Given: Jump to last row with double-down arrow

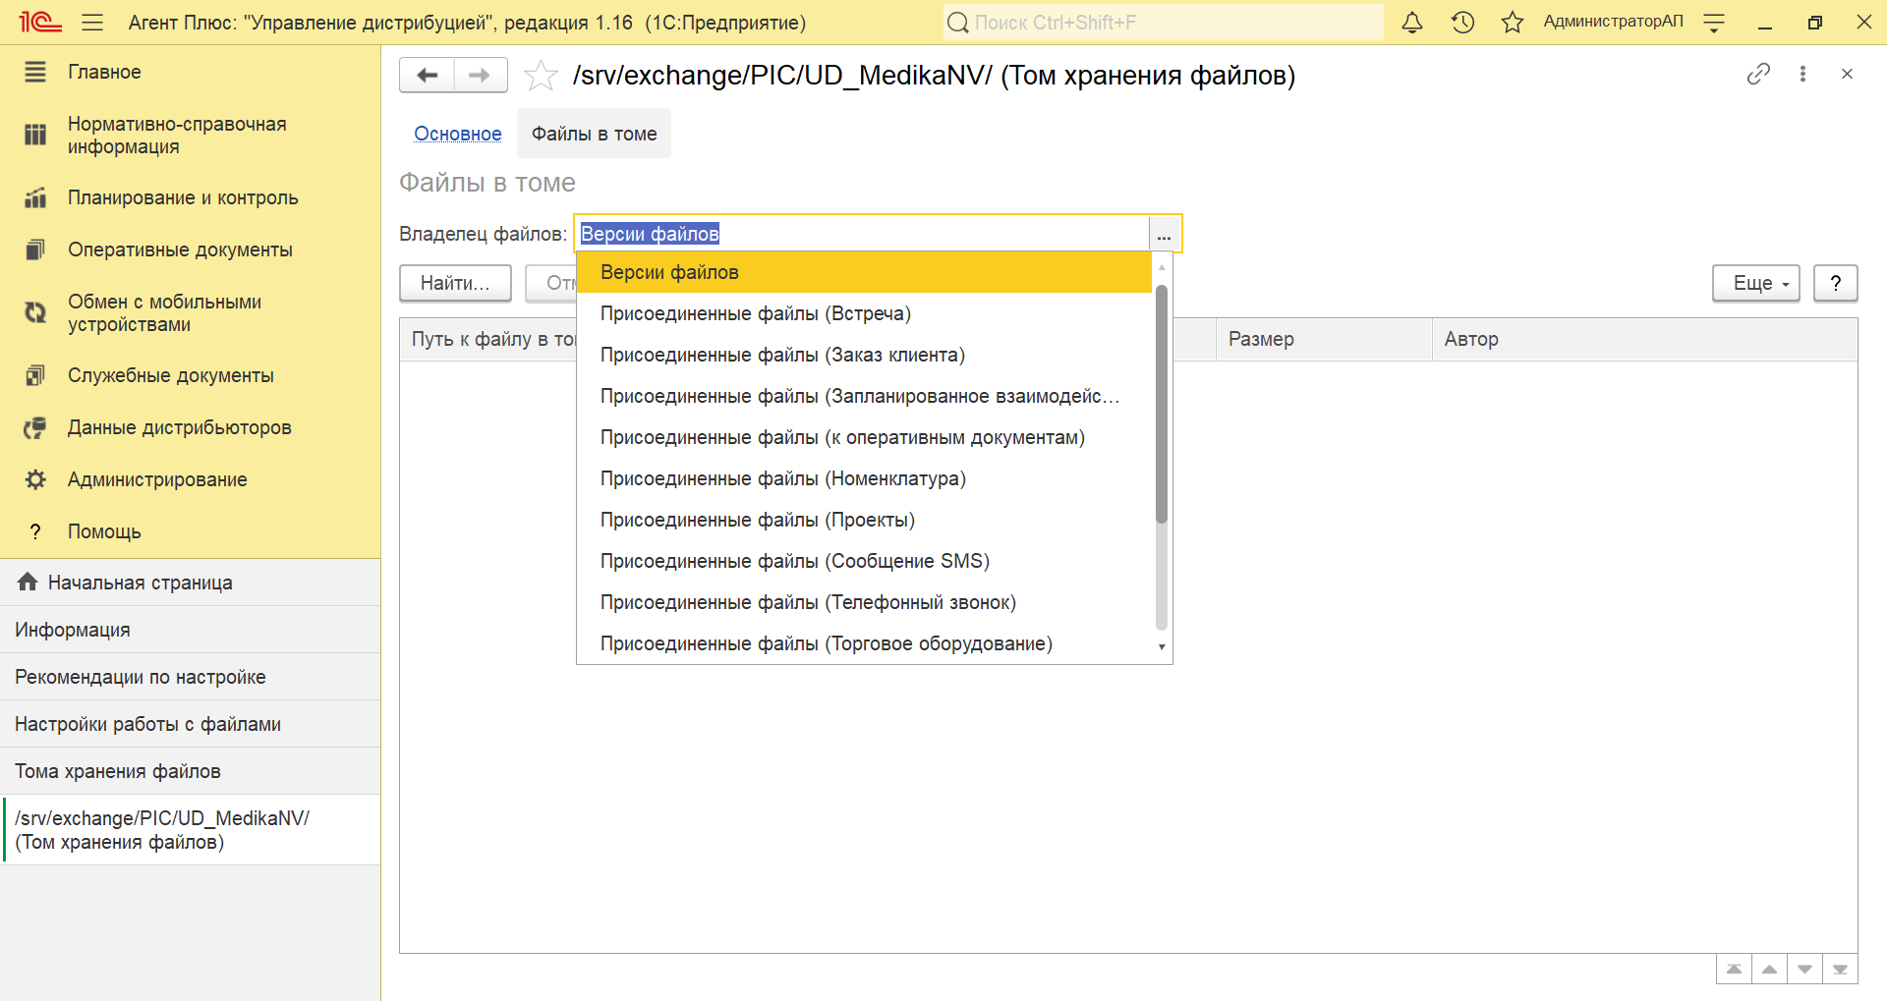Looking at the screenshot, I should pyautogui.click(x=1840, y=970).
